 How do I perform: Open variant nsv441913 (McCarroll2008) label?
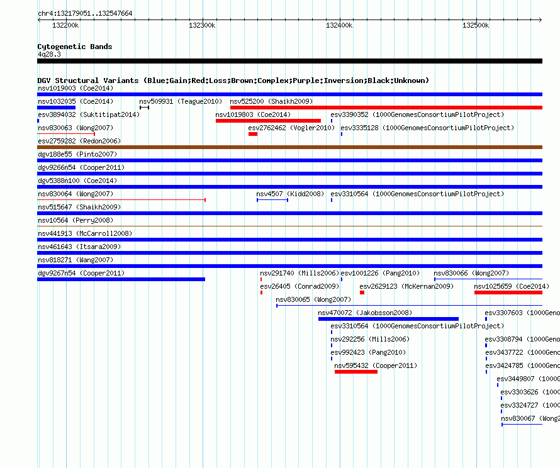coord(85,233)
